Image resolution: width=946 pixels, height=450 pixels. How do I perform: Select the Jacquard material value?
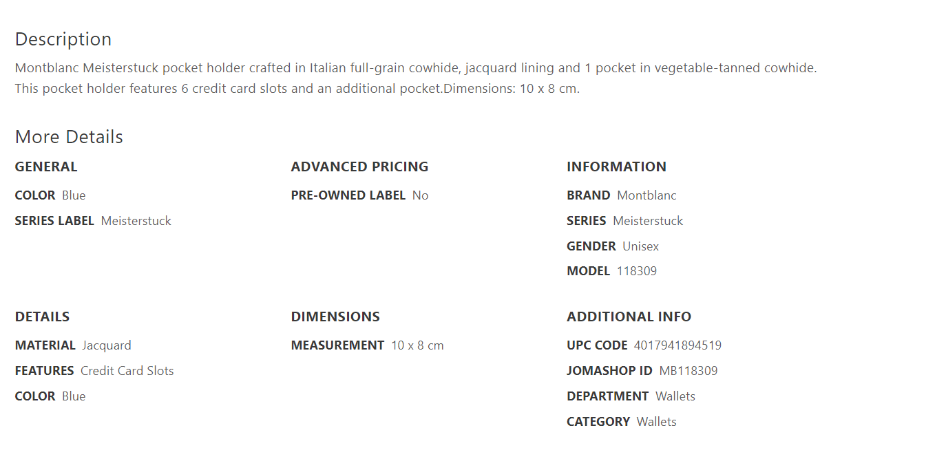click(107, 345)
